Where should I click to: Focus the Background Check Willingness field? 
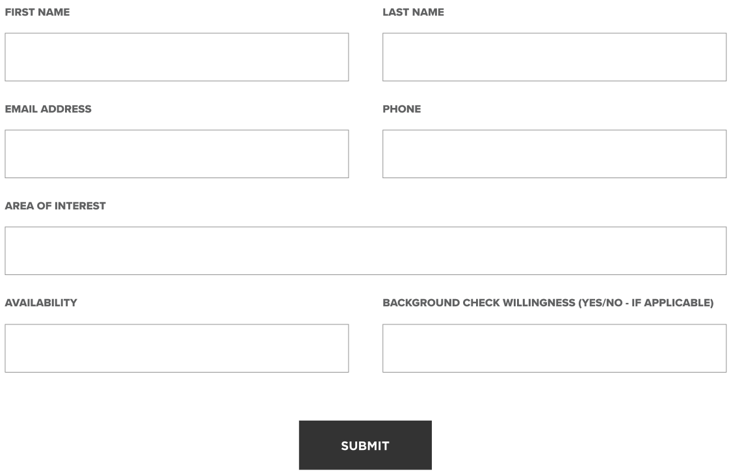click(x=554, y=348)
